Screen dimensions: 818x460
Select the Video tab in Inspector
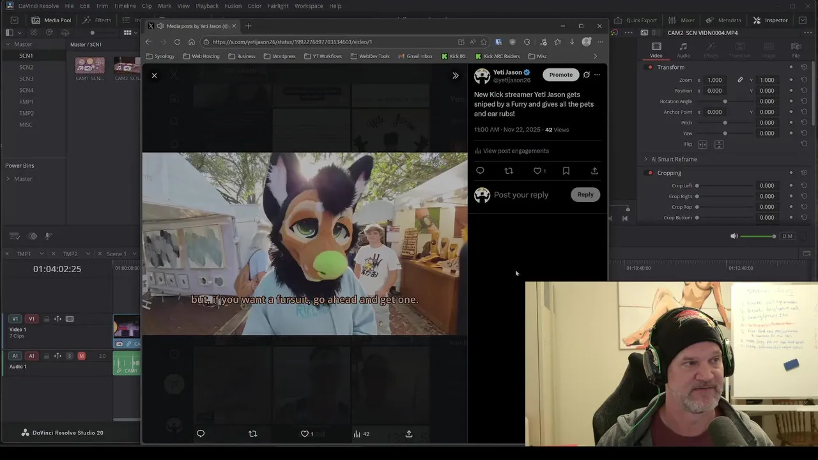click(x=656, y=50)
